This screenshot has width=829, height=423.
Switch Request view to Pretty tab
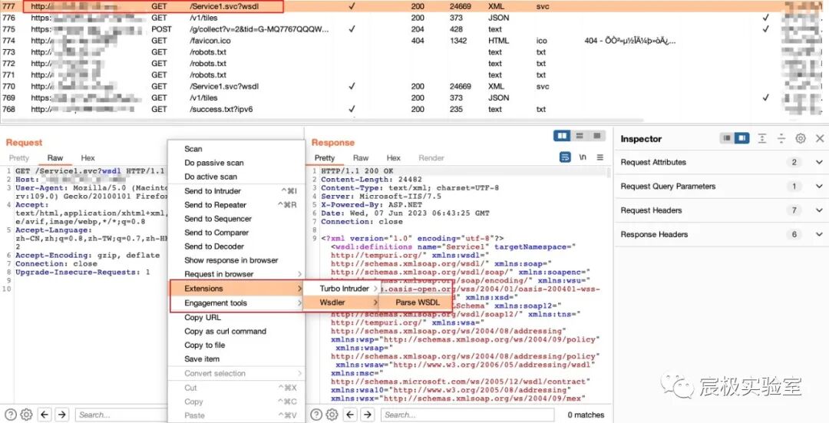pos(19,157)
